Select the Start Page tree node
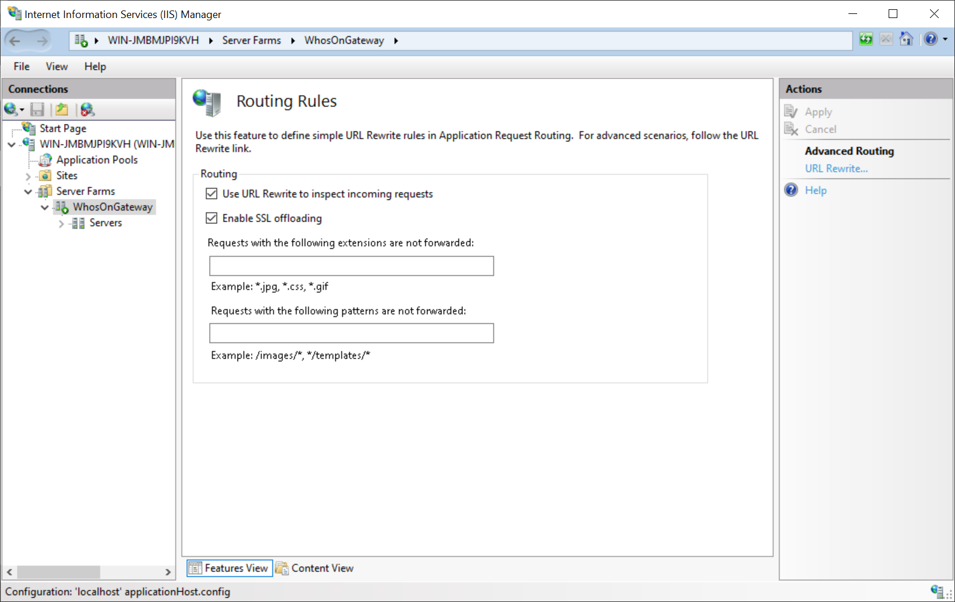Image resolution: width=955 pixels, height=602 pixels. (63, 128)
